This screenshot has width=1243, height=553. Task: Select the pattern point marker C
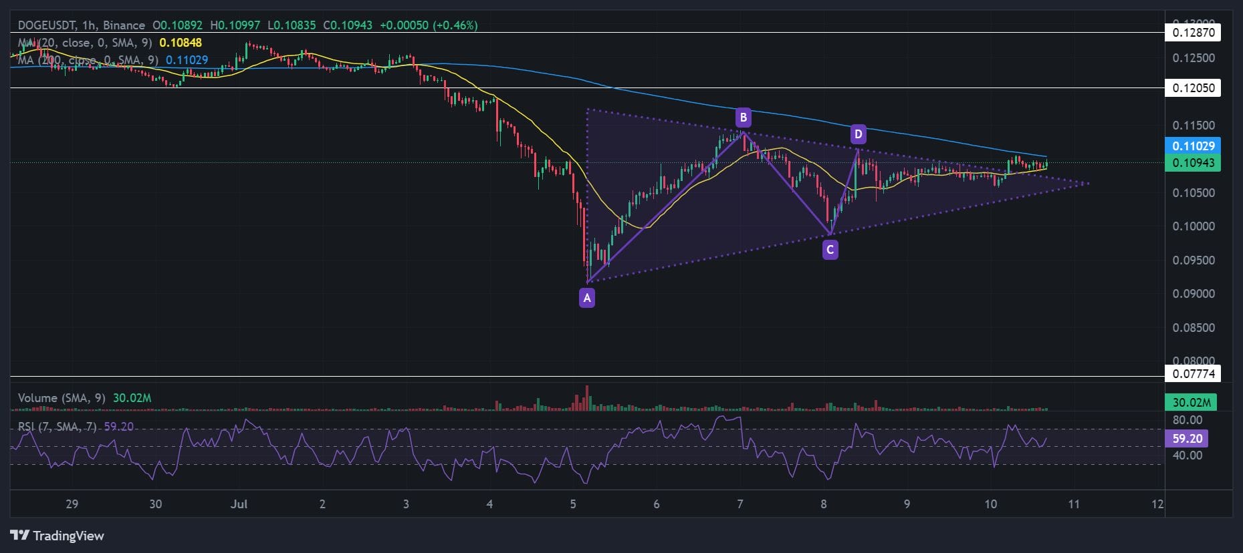(830, 250)
